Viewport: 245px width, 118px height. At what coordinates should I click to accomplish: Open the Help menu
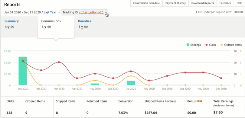tap(239, 3)
